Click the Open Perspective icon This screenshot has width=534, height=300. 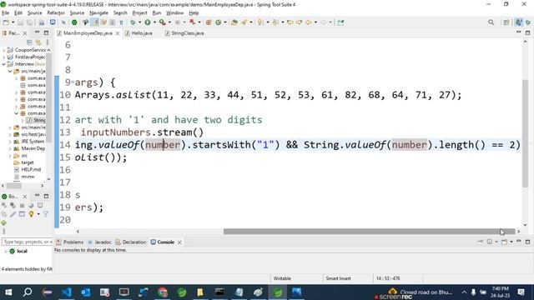tap(506, 22)
